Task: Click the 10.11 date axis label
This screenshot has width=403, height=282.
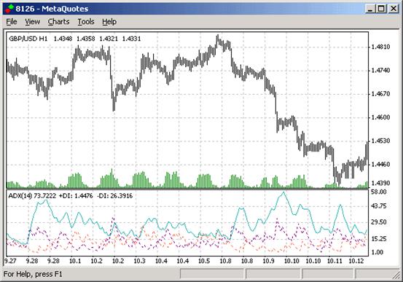Action: 334,261
